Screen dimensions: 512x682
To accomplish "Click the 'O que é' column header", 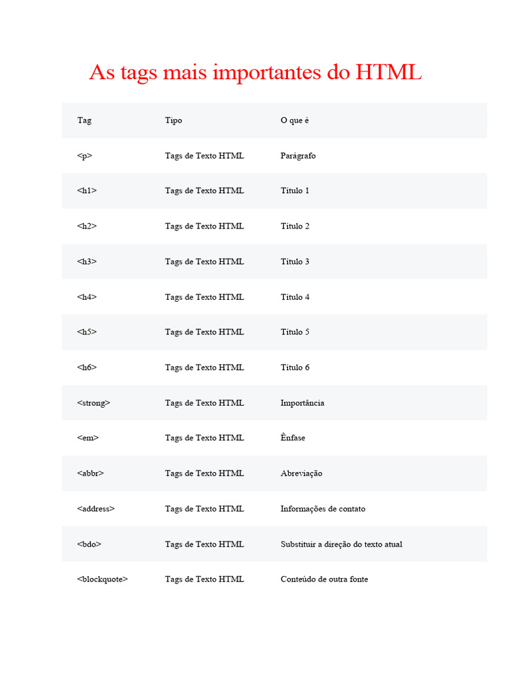I will pyautogui.click(x=295, y=121).
